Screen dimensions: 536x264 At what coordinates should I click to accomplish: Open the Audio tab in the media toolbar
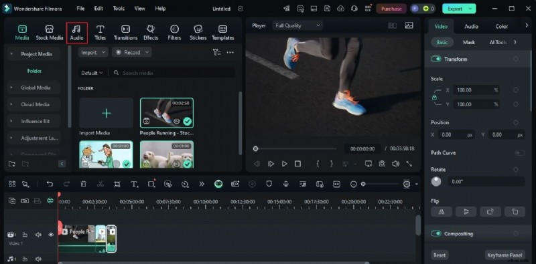pos(77,33)
